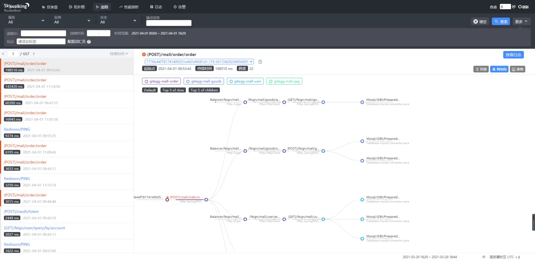The width and height of the screenshot is (535, 261).
Task: Click the Default view button
Action: coord(150,90)
